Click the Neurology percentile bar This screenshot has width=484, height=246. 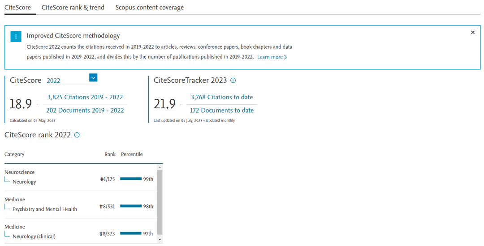coord(131,179)
